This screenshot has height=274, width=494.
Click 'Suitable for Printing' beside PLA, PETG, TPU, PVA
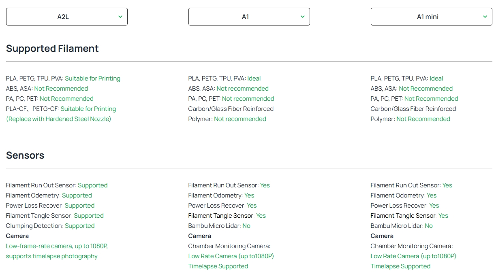(x=92, y=79)
